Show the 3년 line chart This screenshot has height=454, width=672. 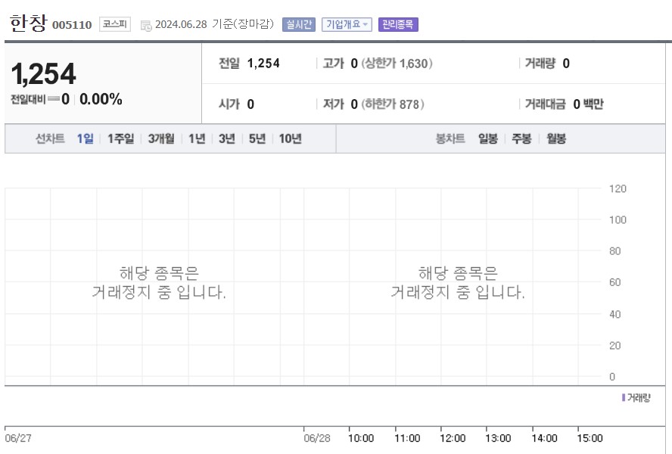click(227, 139)
